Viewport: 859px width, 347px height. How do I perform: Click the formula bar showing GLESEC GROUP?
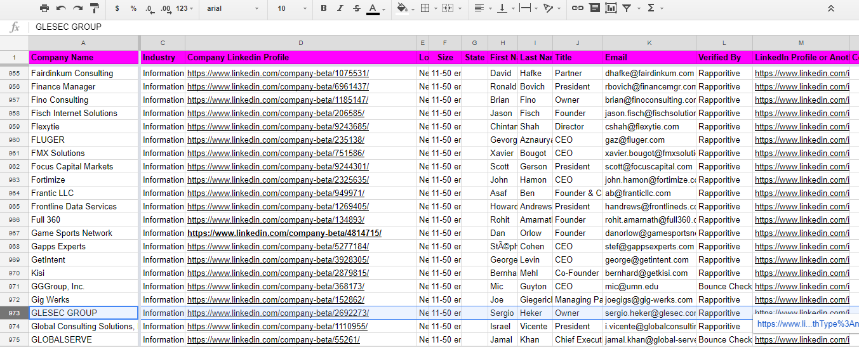pyautogui.click(x=444, y=27)
